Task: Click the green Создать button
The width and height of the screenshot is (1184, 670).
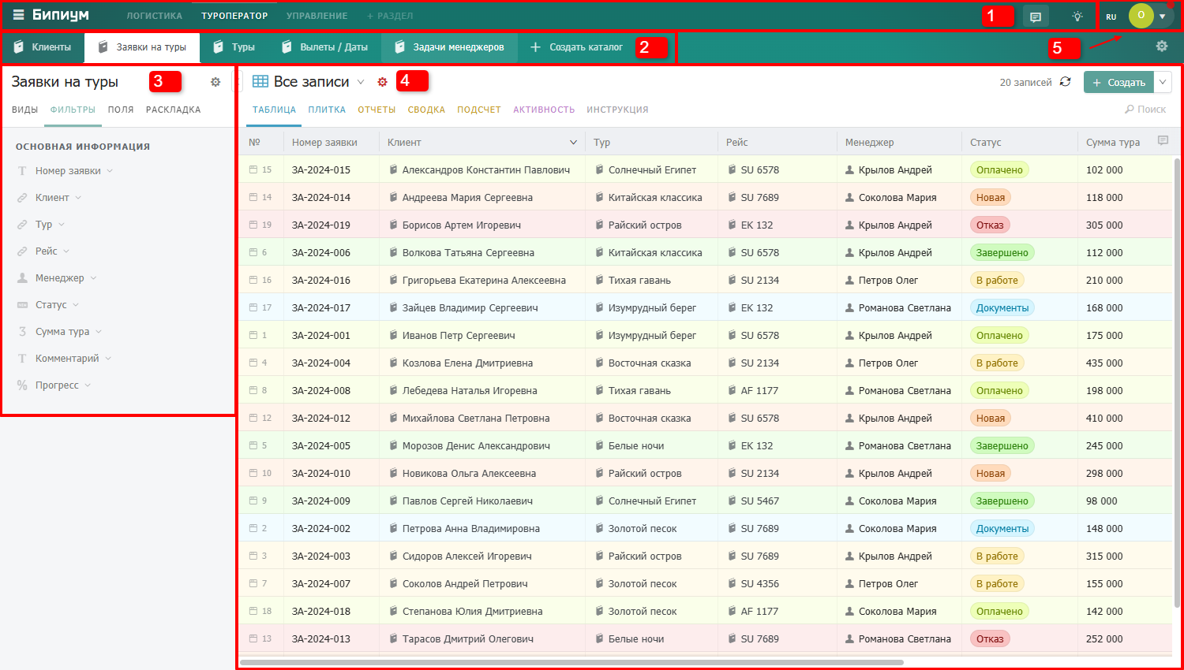Action: click(1119, 82)
